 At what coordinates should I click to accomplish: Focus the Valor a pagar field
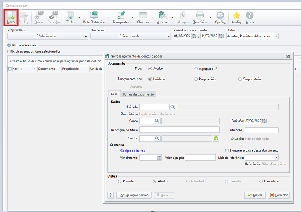click(x=200, y=158)
